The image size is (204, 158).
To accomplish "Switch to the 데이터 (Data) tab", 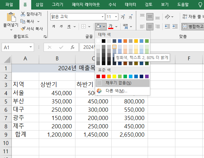I will (x=130, y=5).
